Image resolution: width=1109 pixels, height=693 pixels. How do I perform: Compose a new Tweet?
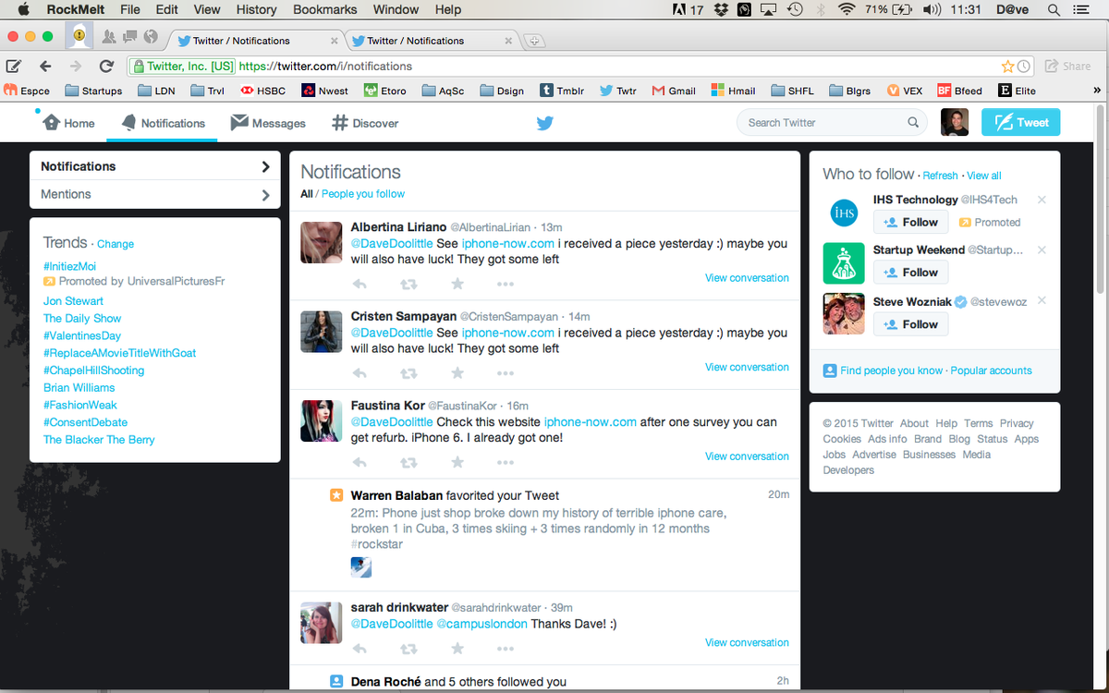1021,122
